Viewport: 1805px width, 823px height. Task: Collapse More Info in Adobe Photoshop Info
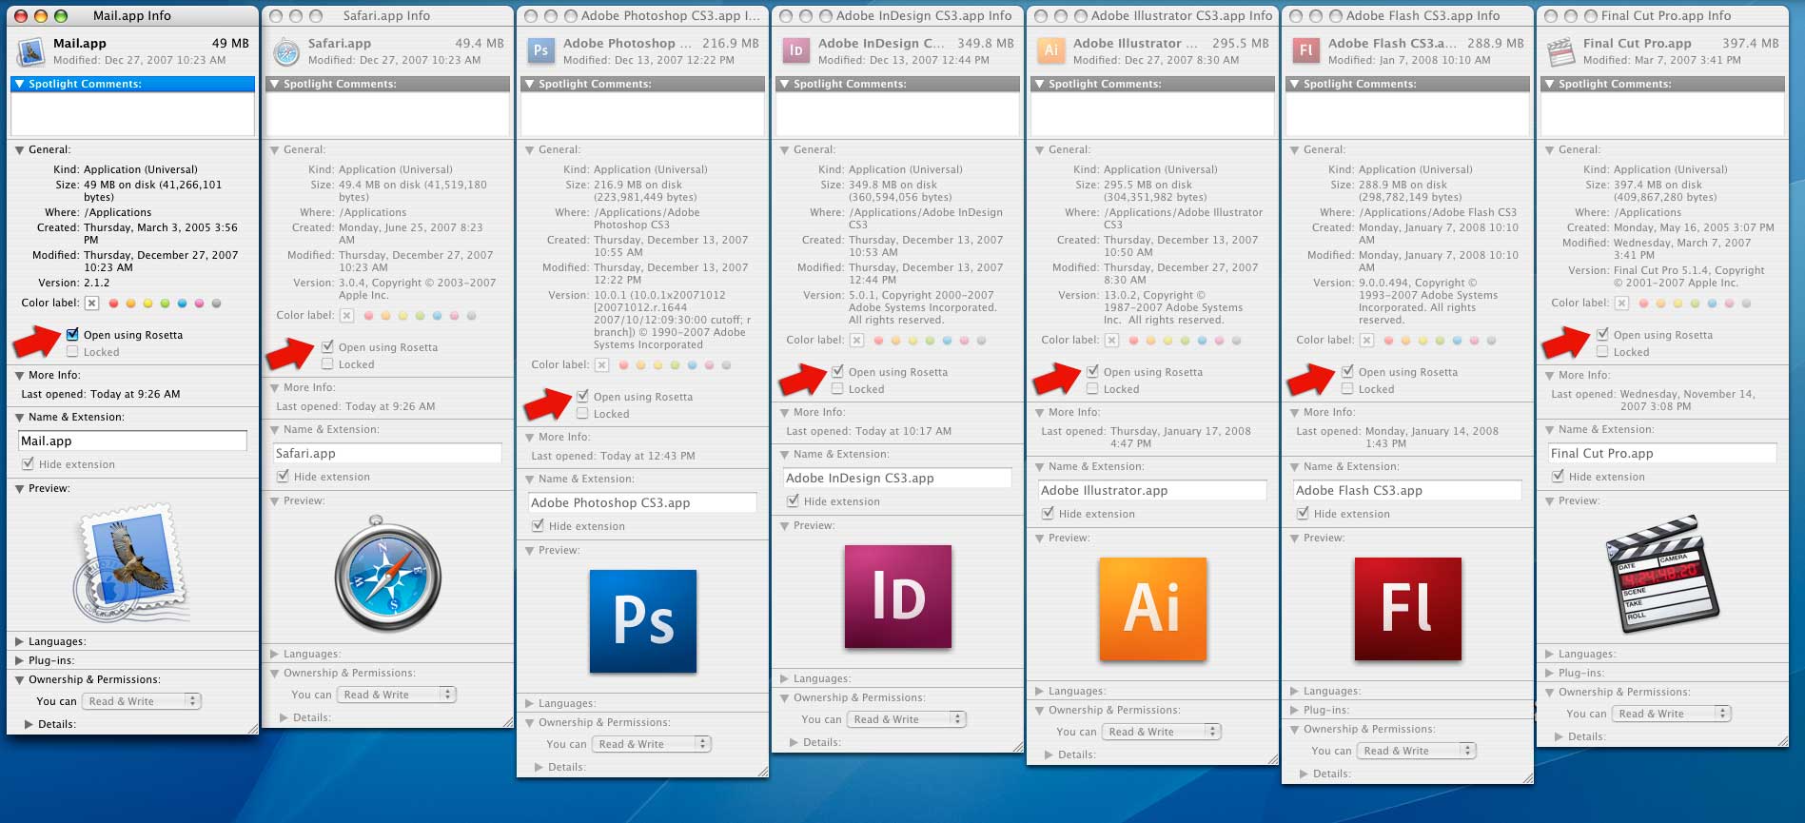click(x=530, y=438)
